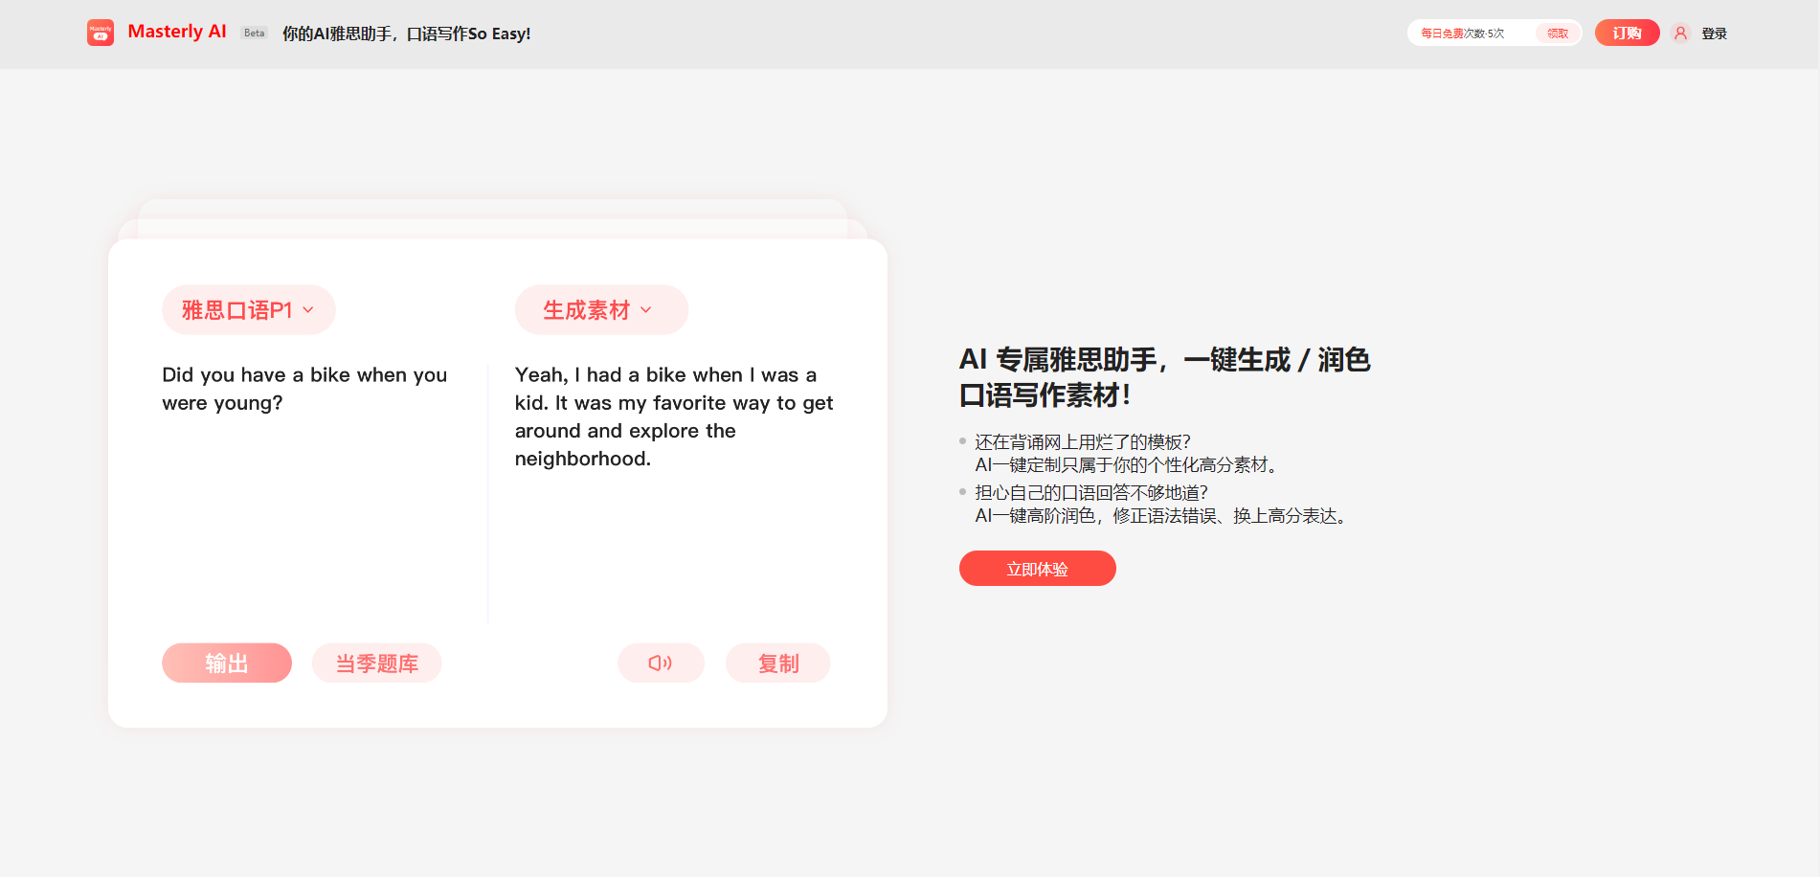Image resolution: width=1820 pixels, height=877 pixels.
Task: Expand the 生成素材 dropdown
Action: tap(600, 310)
